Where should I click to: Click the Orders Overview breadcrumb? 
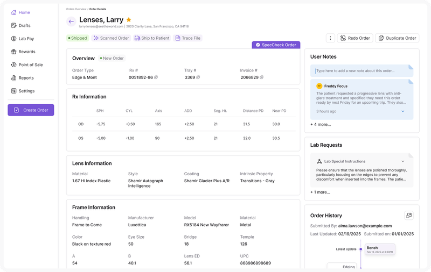[76, 9]
